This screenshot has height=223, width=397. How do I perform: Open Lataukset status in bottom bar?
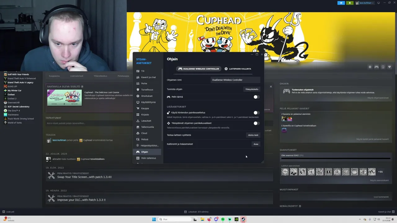(196, 212)
